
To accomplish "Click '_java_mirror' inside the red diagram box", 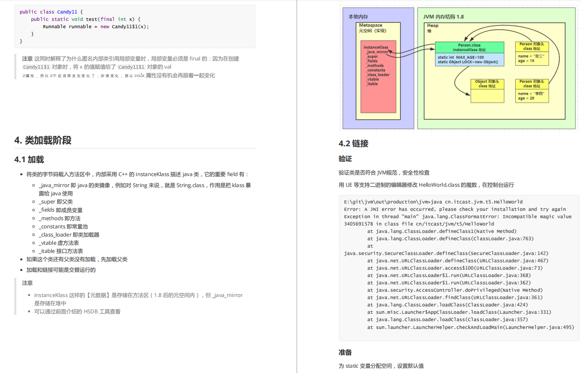I will click(377, 52).
